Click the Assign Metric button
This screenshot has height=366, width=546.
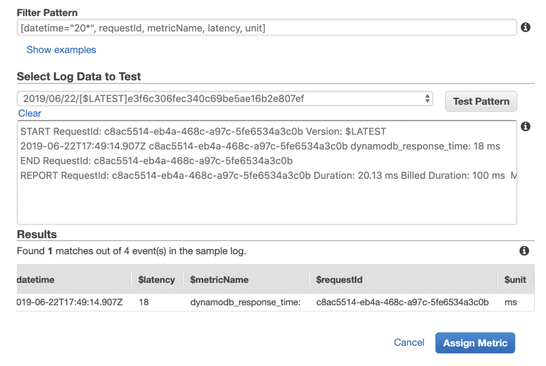coord(475,343)
